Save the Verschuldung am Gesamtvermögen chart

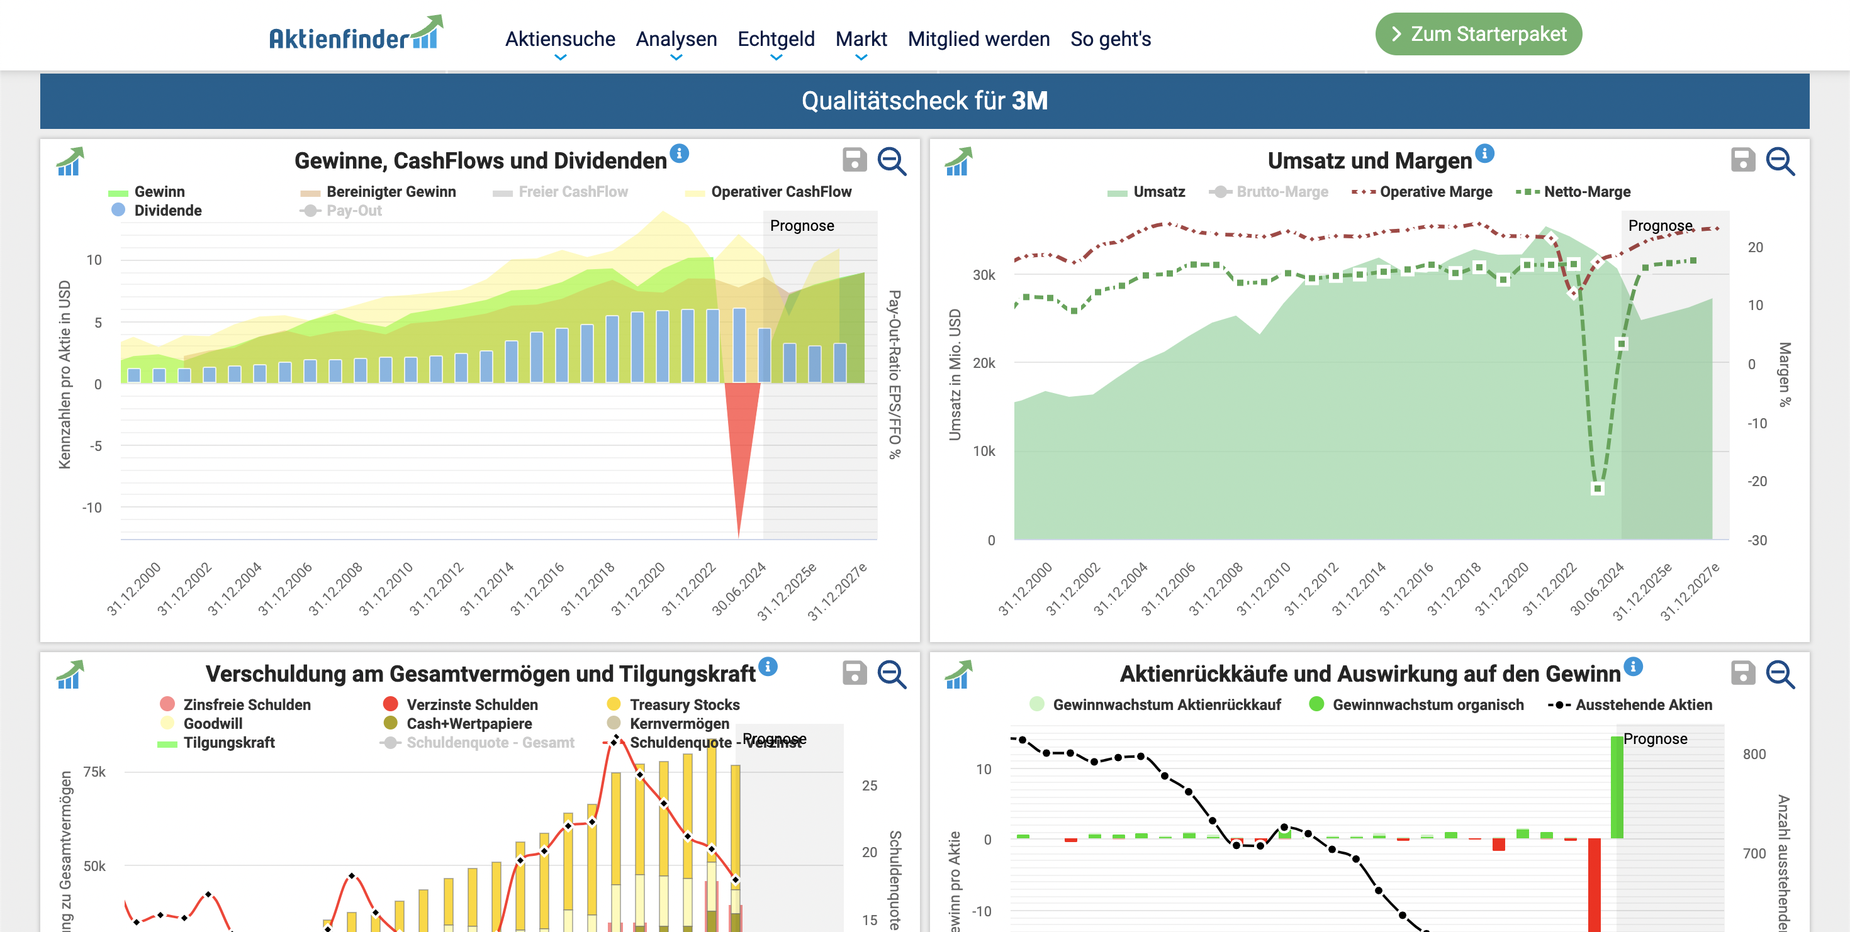pos(854,672)
